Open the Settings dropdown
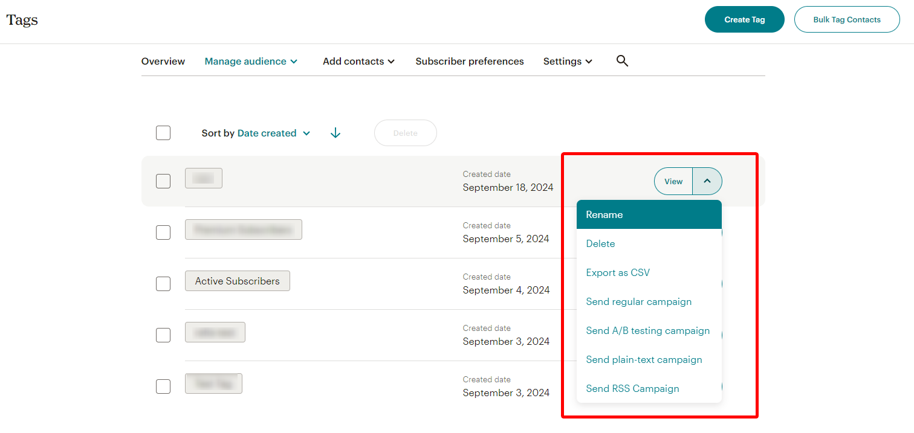This screenshot has height=433, width=914. [568, 61]
